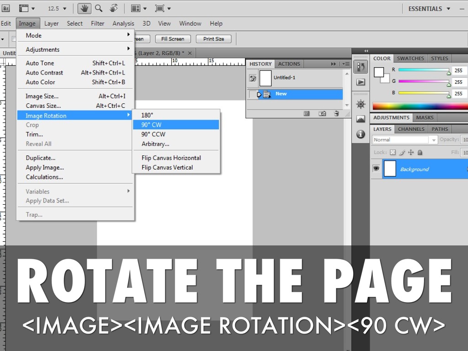Hide the Background layer eye icon

tap(376, 169)
